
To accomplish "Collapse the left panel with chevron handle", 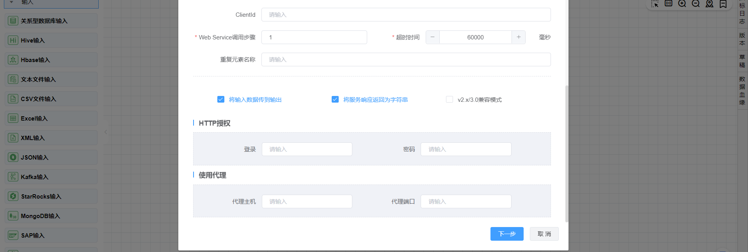I will click(x=106, y=132).
